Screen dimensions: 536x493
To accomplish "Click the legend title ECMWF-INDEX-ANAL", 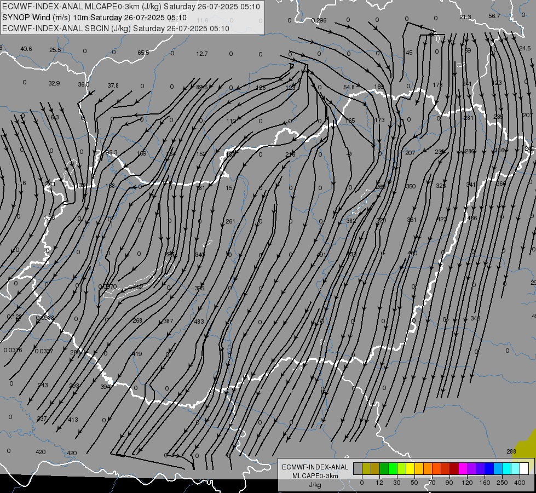I will pos(315,467).
